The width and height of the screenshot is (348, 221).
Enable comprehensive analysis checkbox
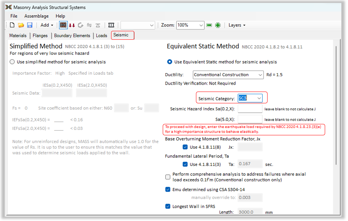pos(168,177)
